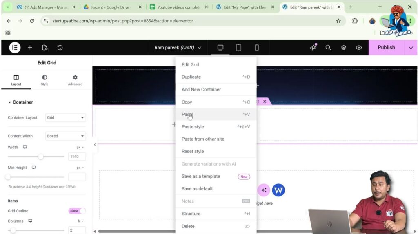Switch to the Style tab
Viewport: 418px width, 234px height.
pos(44,80)
